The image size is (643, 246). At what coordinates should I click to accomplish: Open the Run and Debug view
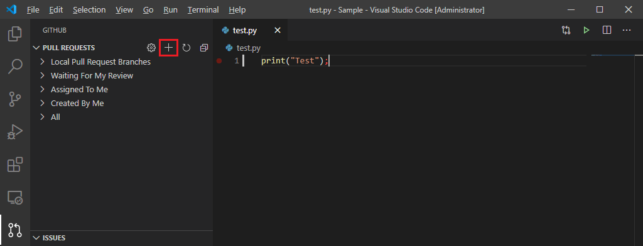[x=15, y=132]
